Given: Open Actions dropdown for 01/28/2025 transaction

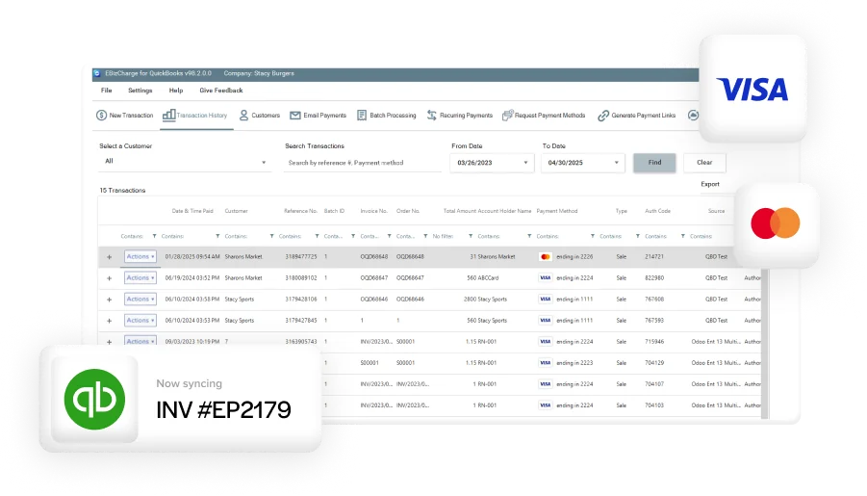Looking at the screenshot, I should (140, 257).
